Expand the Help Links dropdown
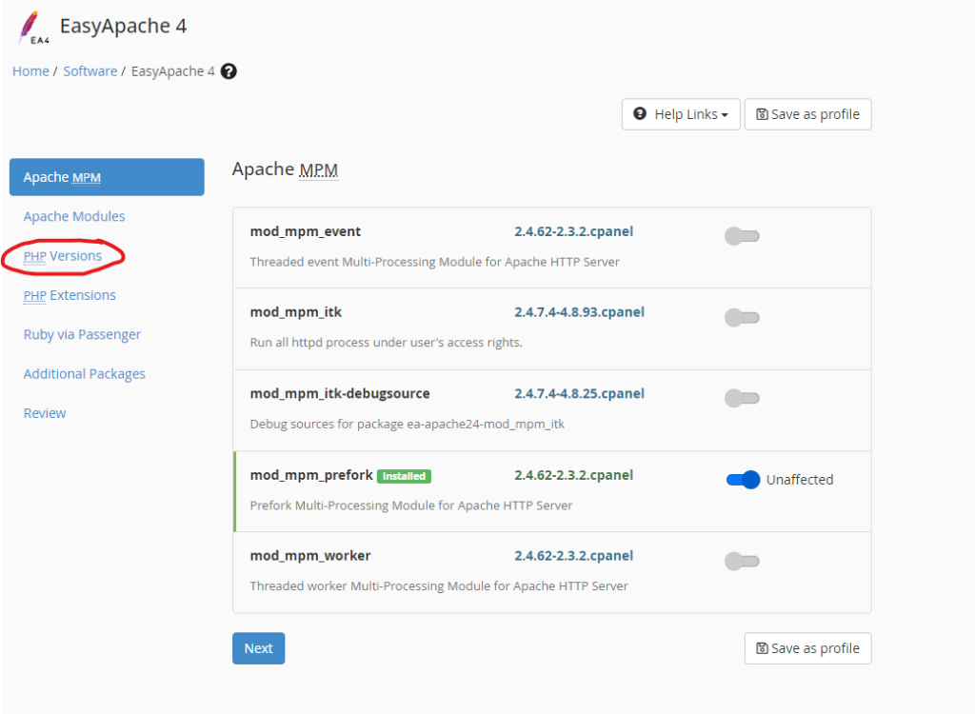 [x=681, y=114]
